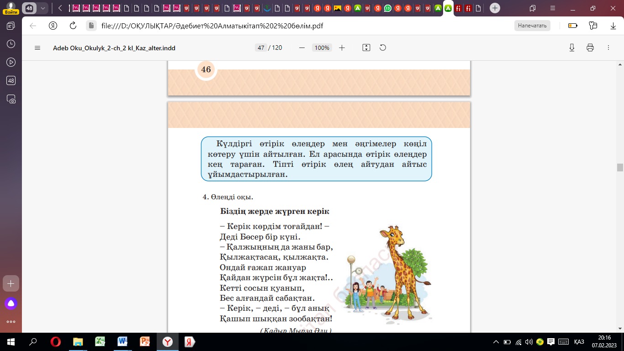This screenshot has height=351, width=624.
Task: Open PowerPoint from the taskbar
Action: [145, 342]
